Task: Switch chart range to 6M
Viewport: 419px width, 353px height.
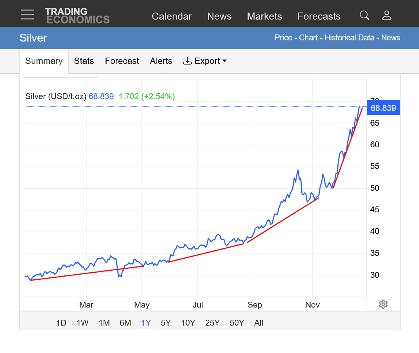Action: point(125,323)
